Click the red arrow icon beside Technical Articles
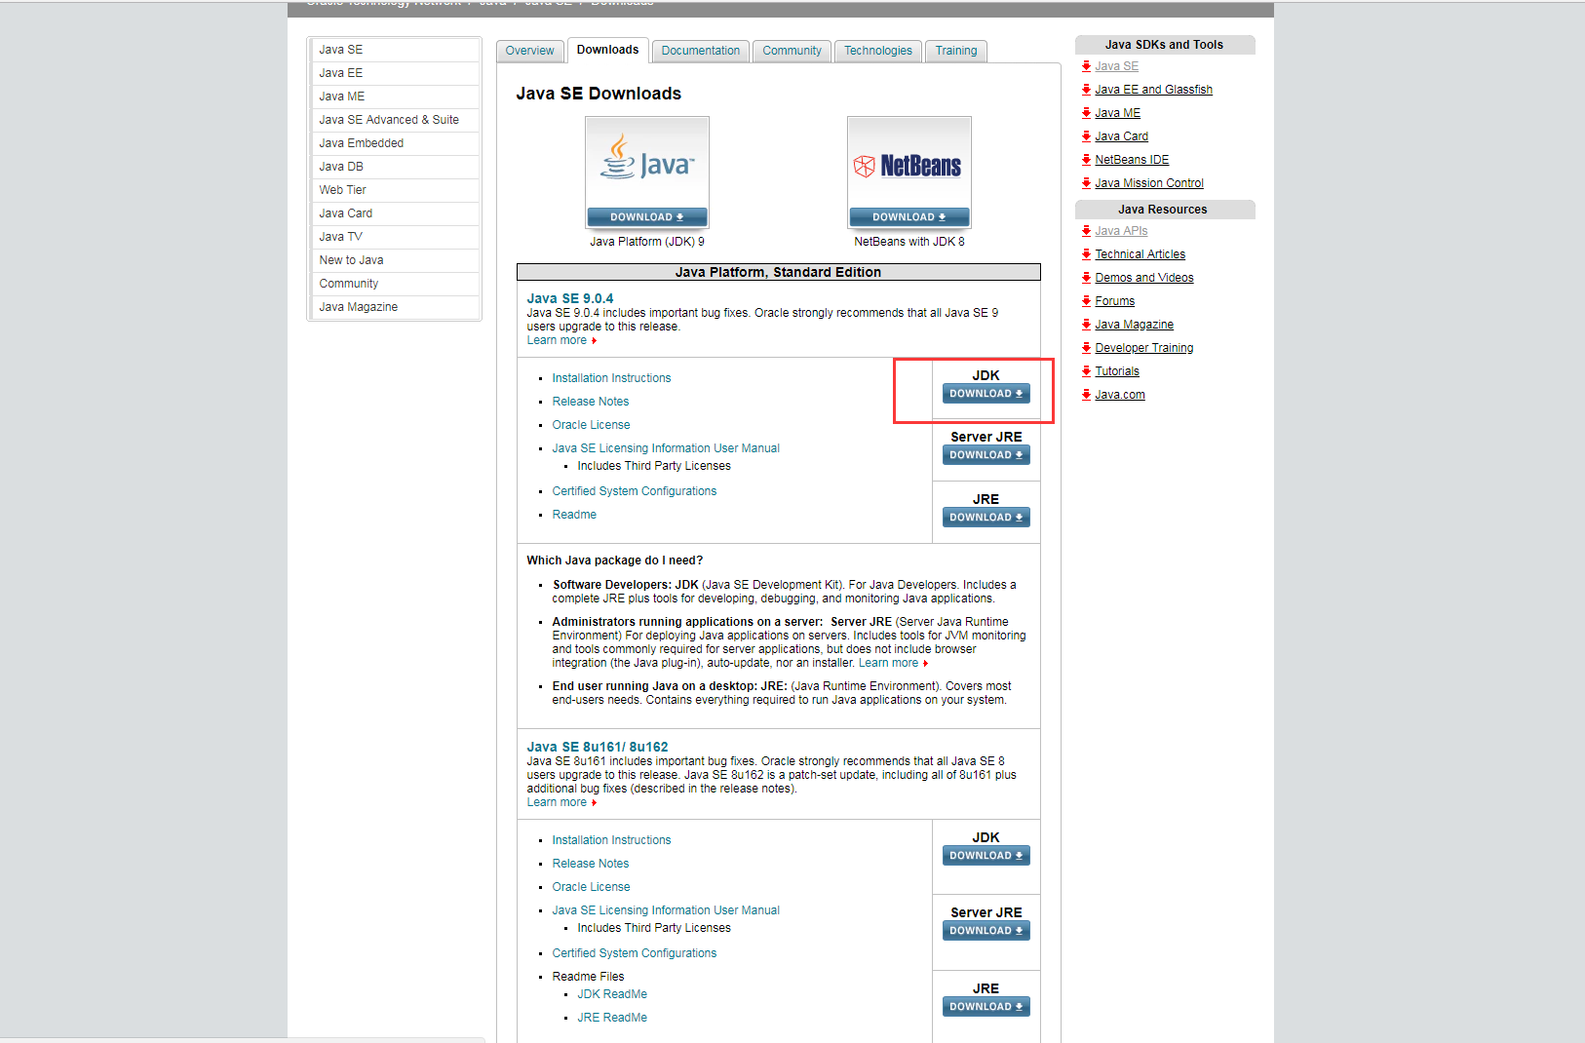The image size is (1585, 1043). (1086, 253)
